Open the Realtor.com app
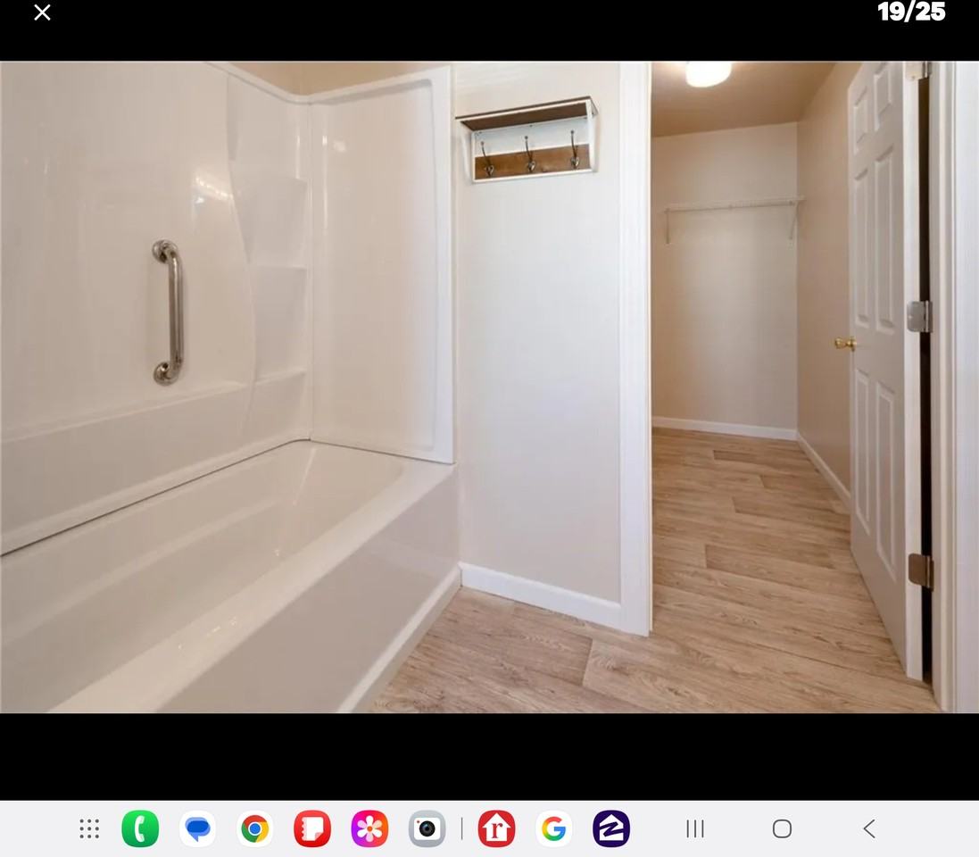This screenshot has width=979, height=857. pyautogui.click(x=496, y=829)
